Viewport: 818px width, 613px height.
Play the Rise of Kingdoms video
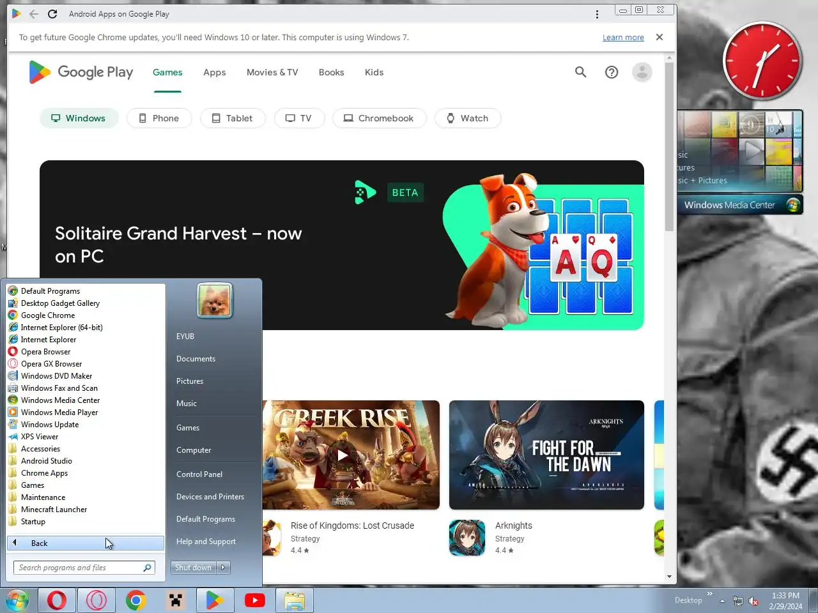(343, 455)
